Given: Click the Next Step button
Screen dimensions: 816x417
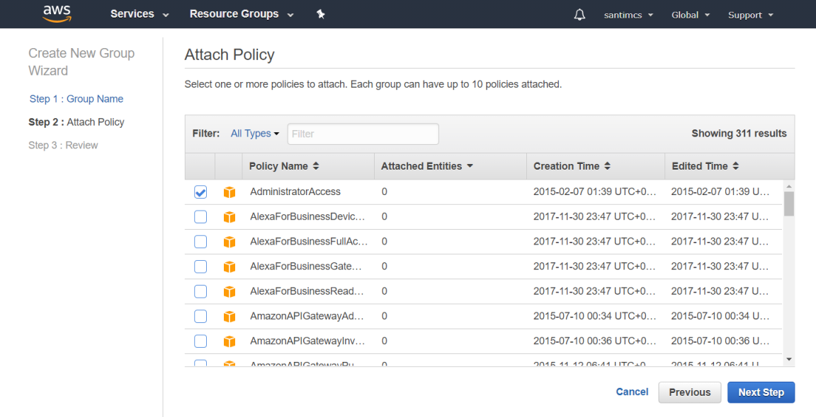Looking at the screenshot, I should (x=761, y=392).
